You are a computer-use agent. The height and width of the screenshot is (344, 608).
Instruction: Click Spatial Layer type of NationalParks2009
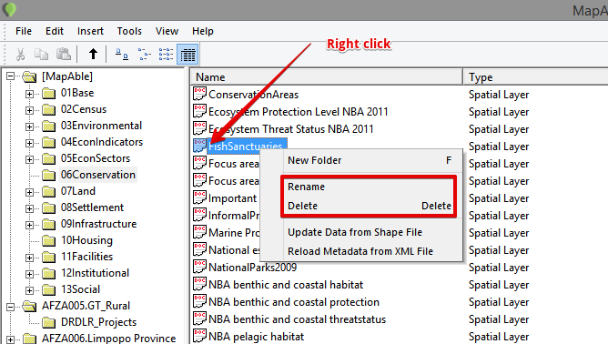(499, 268)
